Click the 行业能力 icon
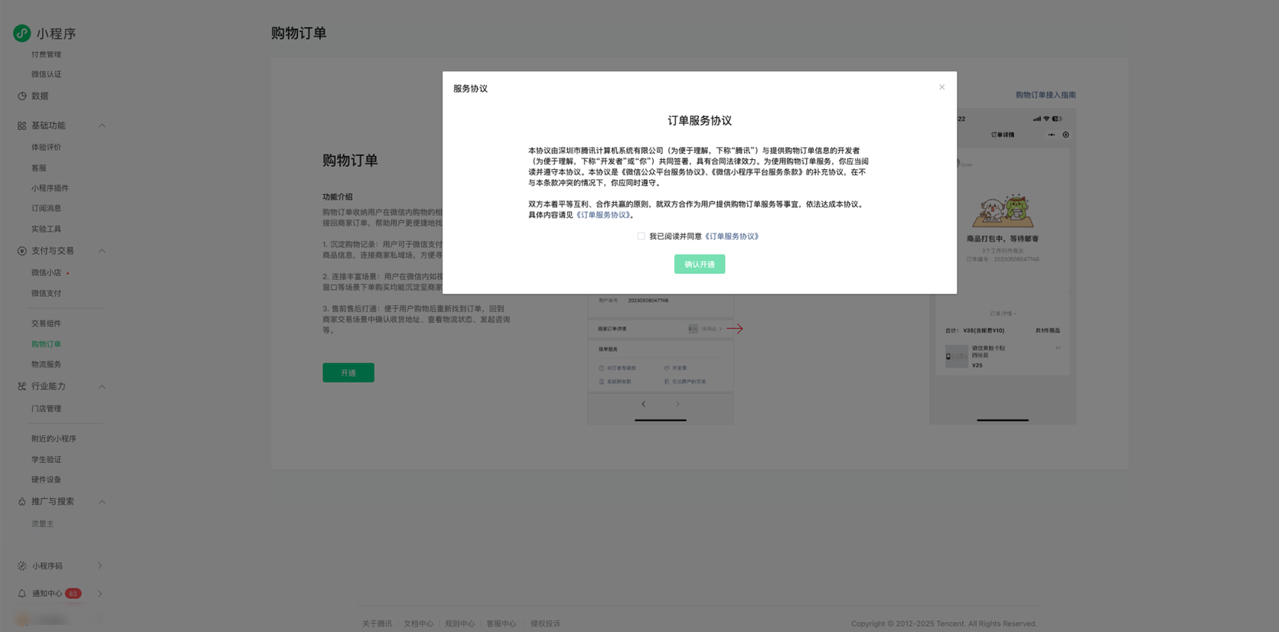Image resolution: width=1279 pixels, height=632 pixels. click(x=22, y=386)
